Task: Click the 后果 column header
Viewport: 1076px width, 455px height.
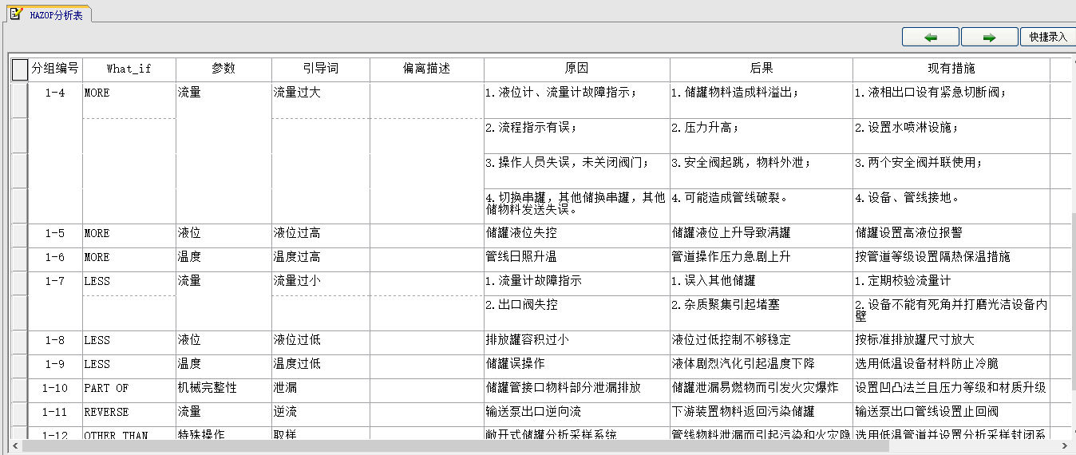Action: (x=762, y=69)
